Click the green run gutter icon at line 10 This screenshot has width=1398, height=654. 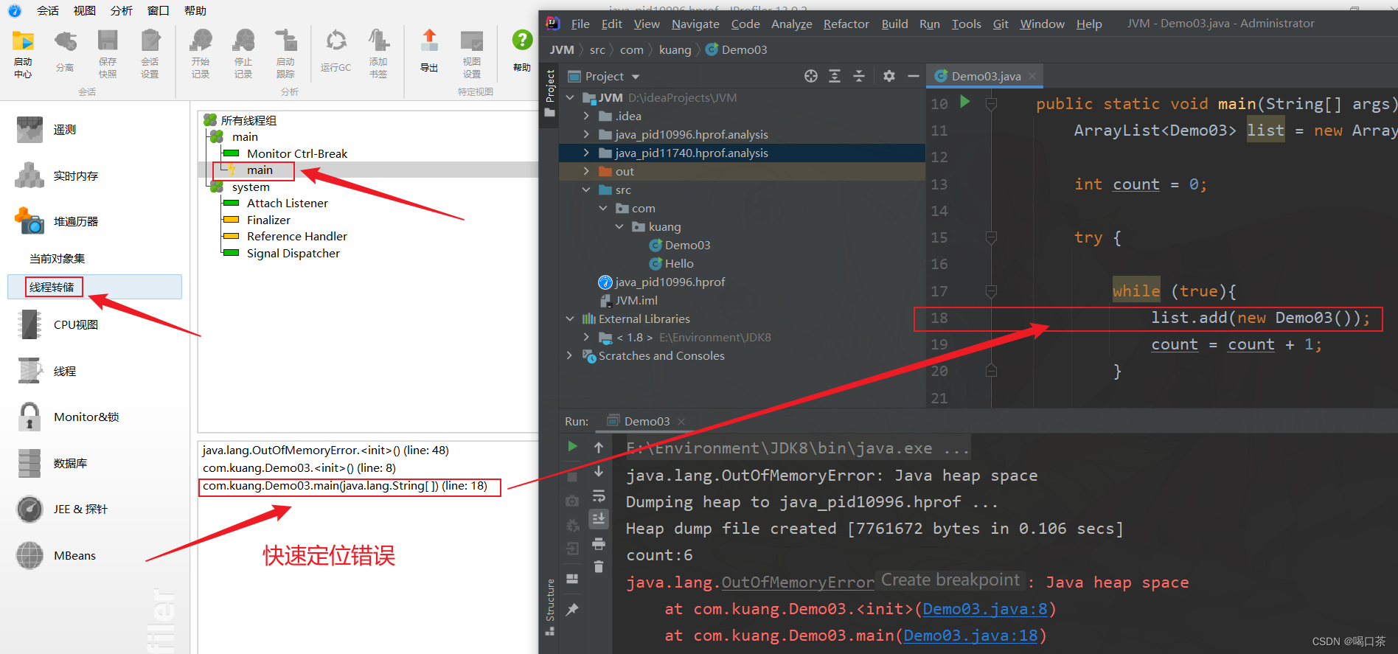(x=965, y=102)
